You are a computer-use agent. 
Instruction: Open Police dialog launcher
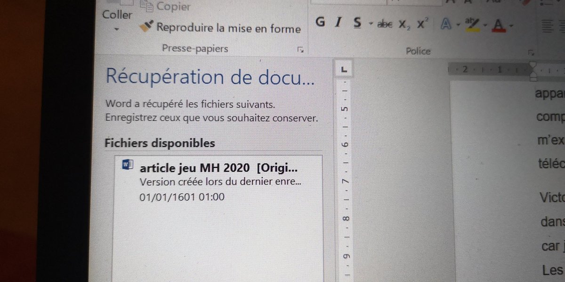point(531,52)
